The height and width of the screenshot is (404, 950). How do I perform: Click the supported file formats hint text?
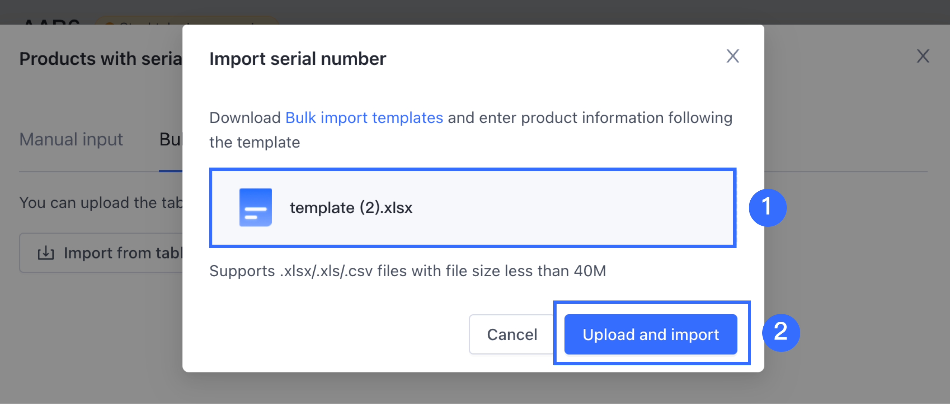[408, 271]
